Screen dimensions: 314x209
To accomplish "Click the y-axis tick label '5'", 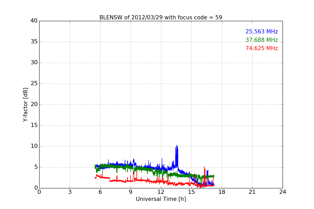I will click(x=36, y=167).
